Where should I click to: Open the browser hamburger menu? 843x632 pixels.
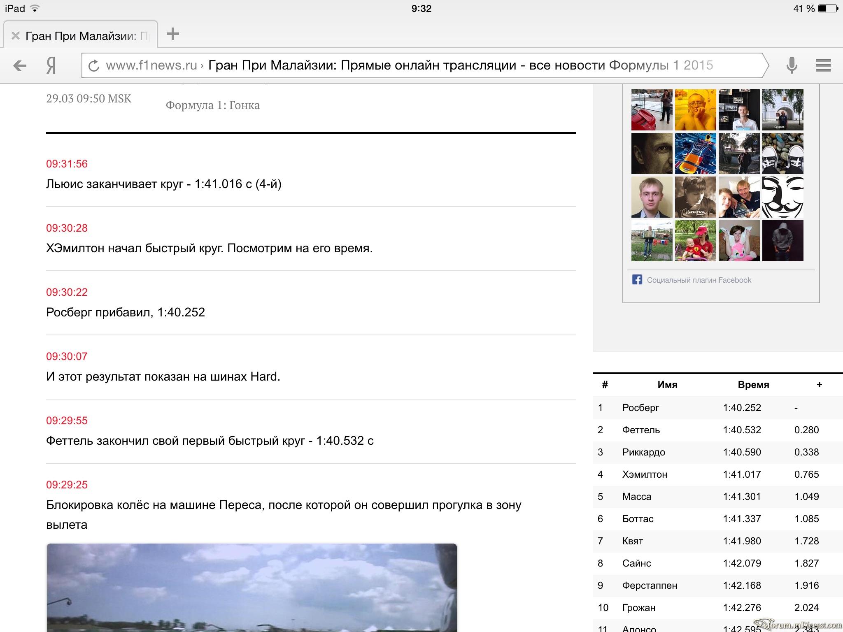(x=823, y=65)
